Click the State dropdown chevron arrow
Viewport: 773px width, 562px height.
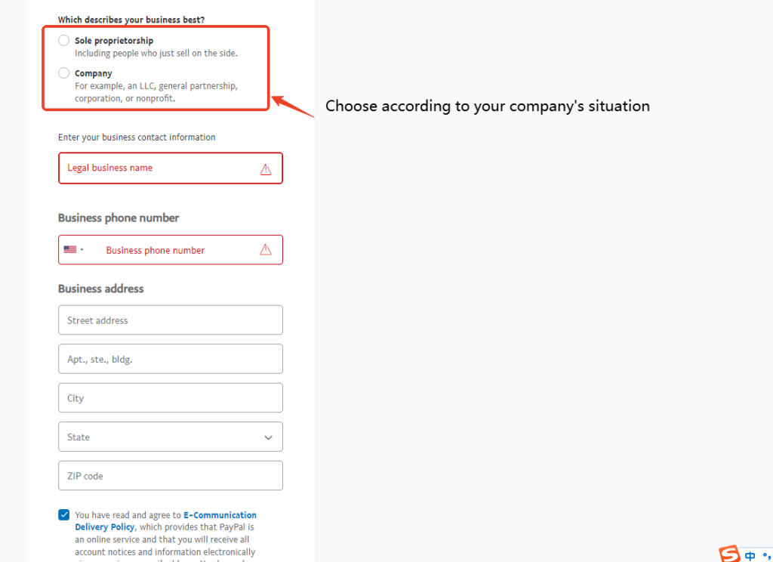268,437
